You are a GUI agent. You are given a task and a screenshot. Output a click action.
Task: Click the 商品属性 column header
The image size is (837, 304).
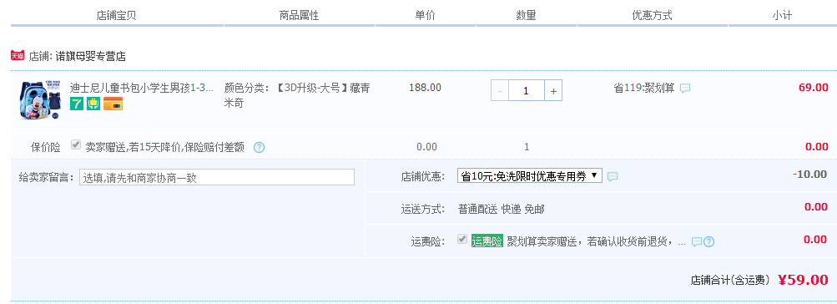(299, 16)
